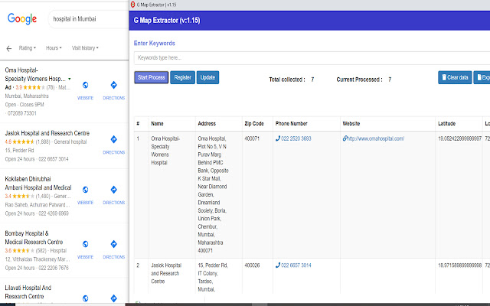Viewport: 490px width, 306px height.
Task: Click the Name column header
Action: [x=157, y=124]
